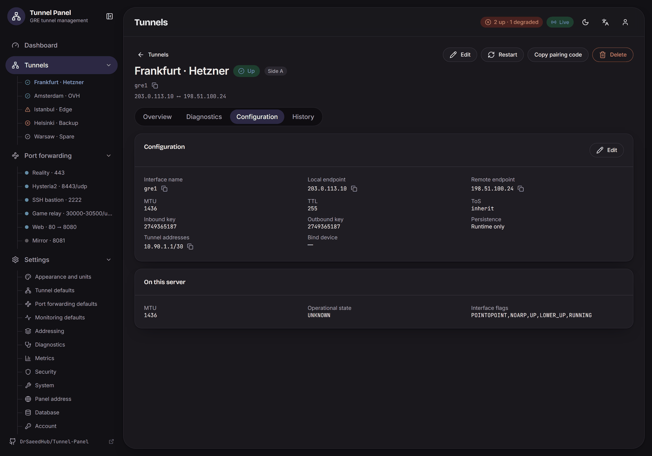The height and width of the screenshot is (456, 652).
Task: Click the GitHub icon in sidebar footer
Action: pyautogui.click(x=13, y=441)
